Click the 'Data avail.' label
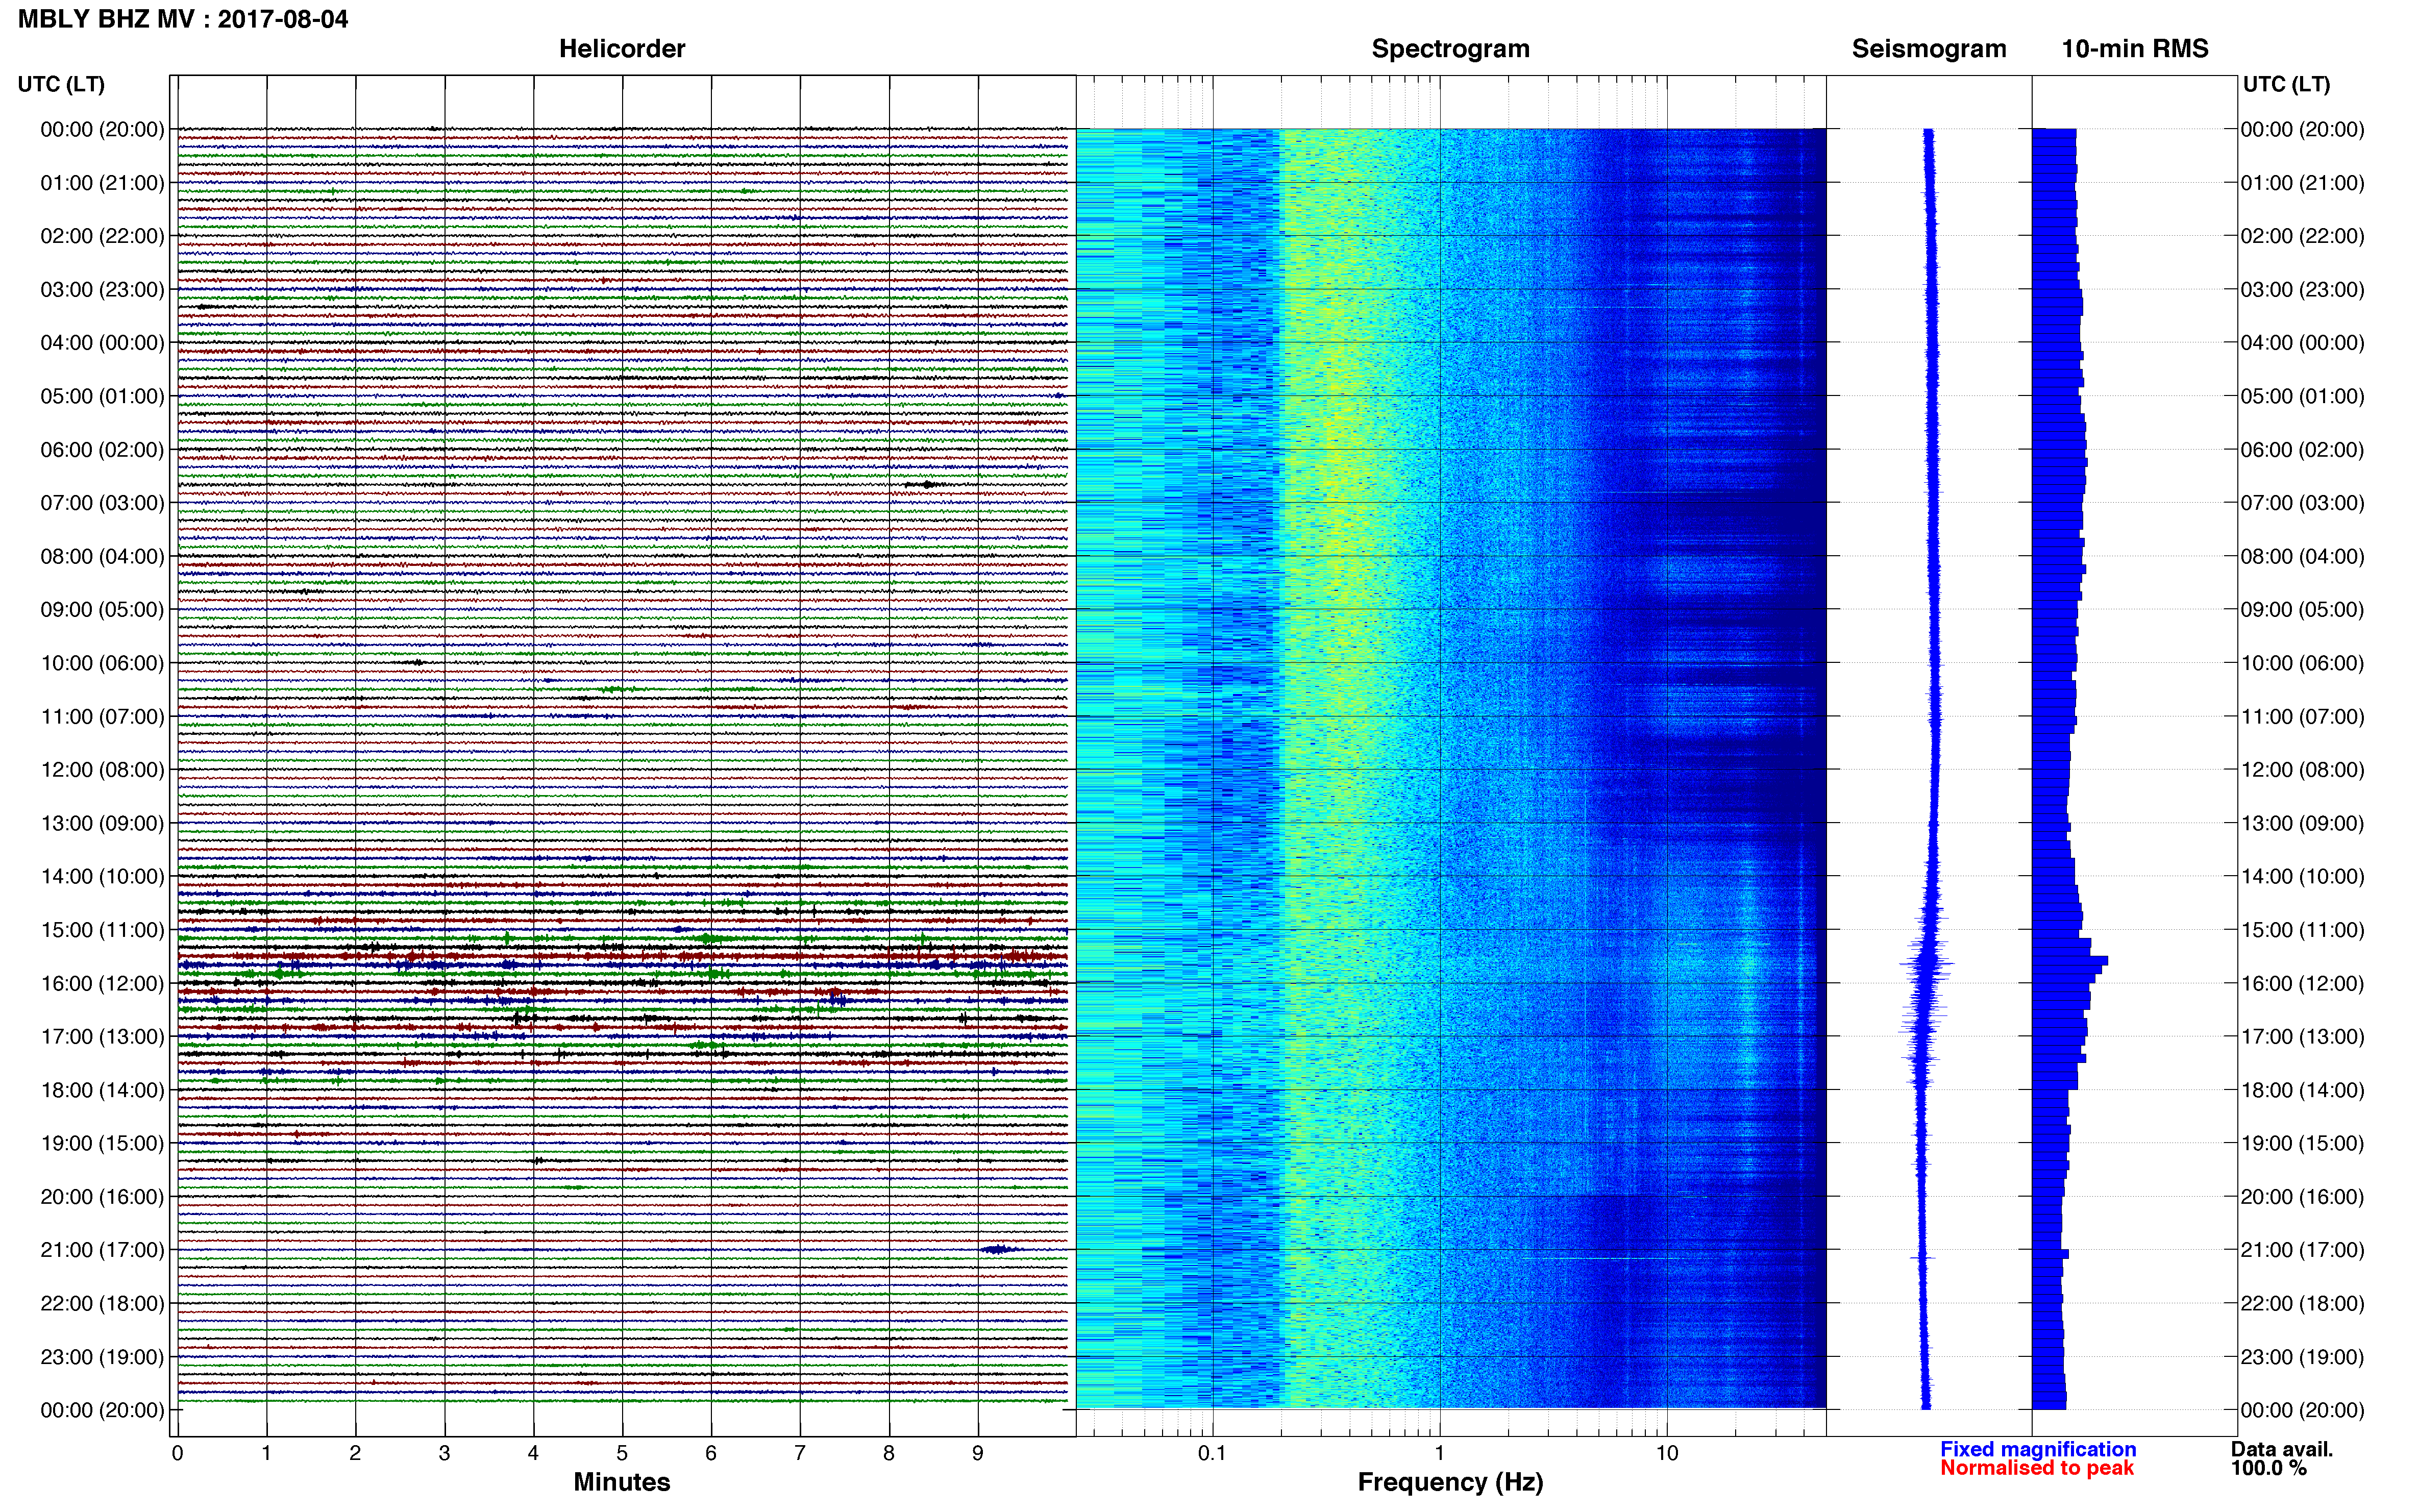 pyautogui.click(x=2281, y=1449)
